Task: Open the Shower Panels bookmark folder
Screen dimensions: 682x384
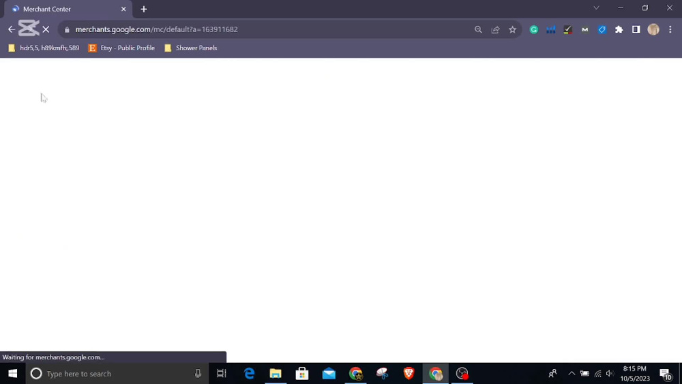Action: 191,48
